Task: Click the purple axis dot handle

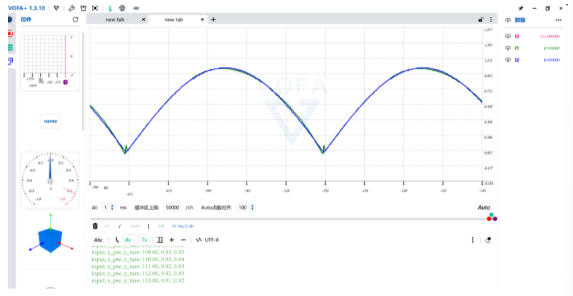Action: [x=495, y=219]
